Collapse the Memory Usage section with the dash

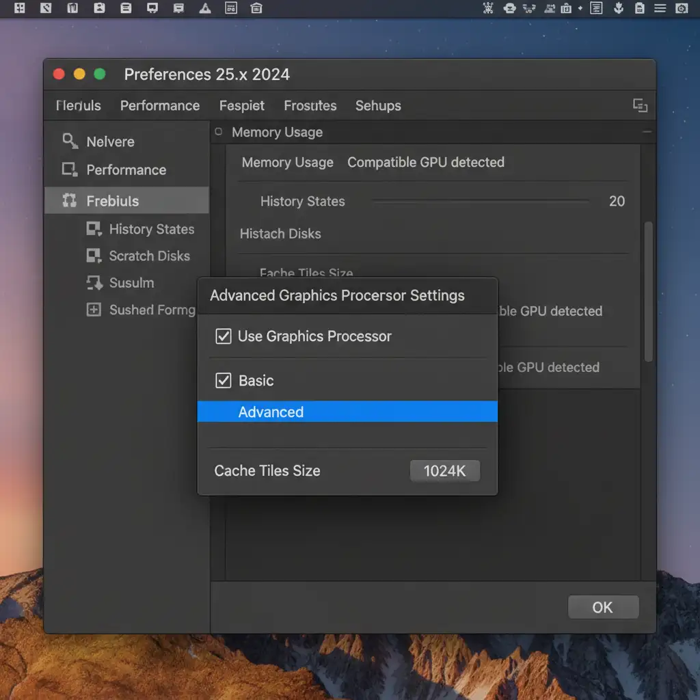pos(647,132)
